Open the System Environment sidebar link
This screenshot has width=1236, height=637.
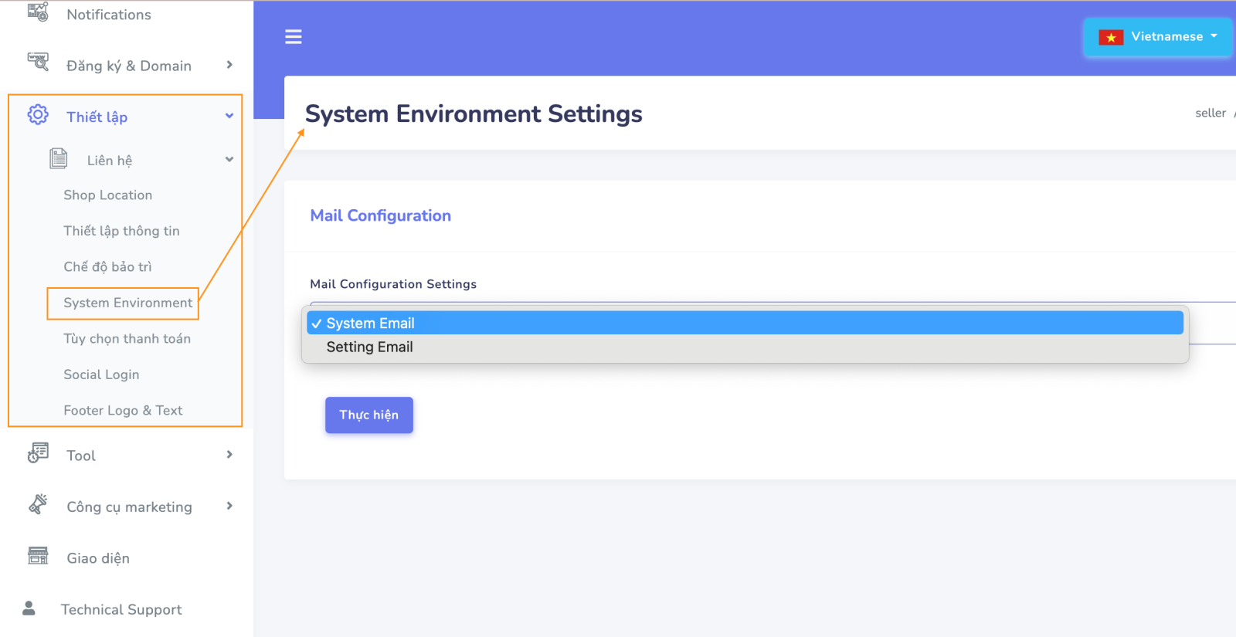pyautogui.click(x=127, y=303)
